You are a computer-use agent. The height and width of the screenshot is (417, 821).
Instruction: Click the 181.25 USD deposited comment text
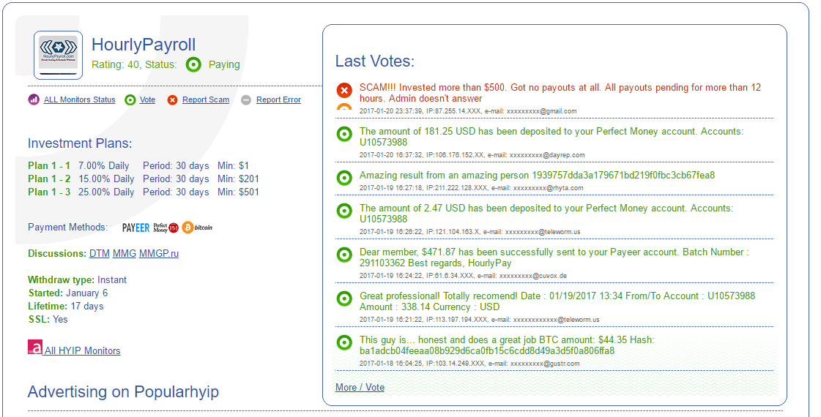click(x=551, y=137)
